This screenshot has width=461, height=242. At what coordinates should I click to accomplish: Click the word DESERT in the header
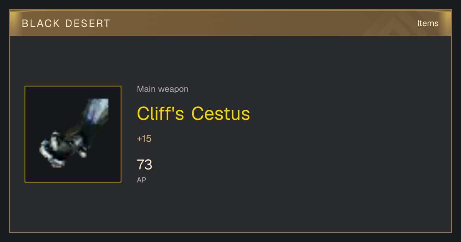(88, 23)
